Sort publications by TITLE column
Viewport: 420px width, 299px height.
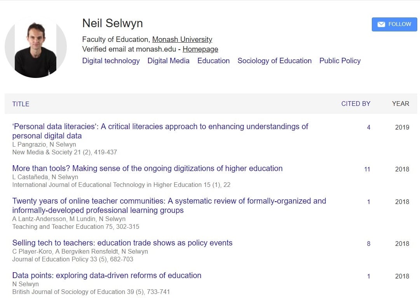(21, 104)
